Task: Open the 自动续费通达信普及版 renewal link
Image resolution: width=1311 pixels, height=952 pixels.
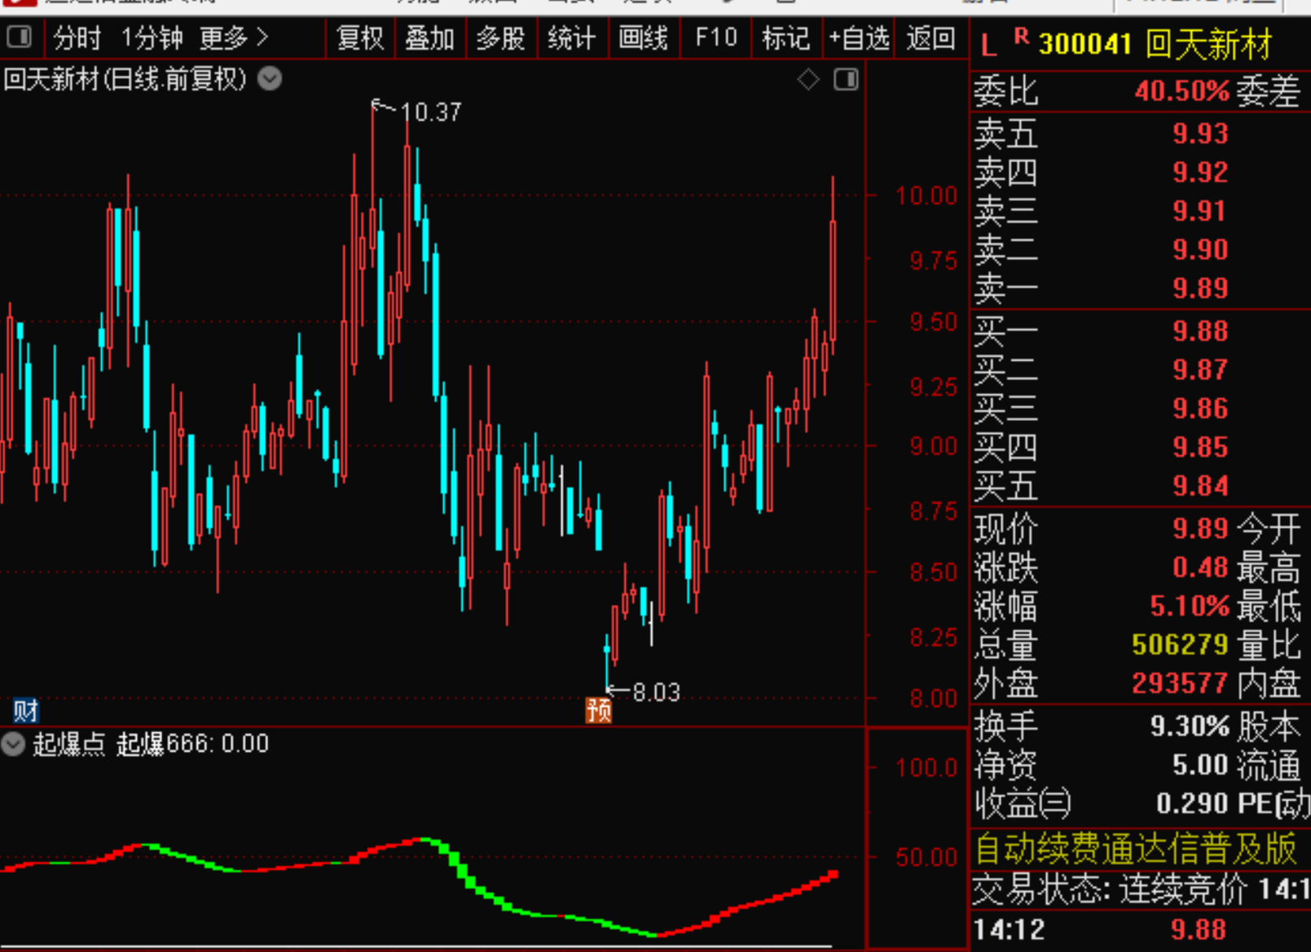Action: pyautogui.click(x=1133, y=848)
